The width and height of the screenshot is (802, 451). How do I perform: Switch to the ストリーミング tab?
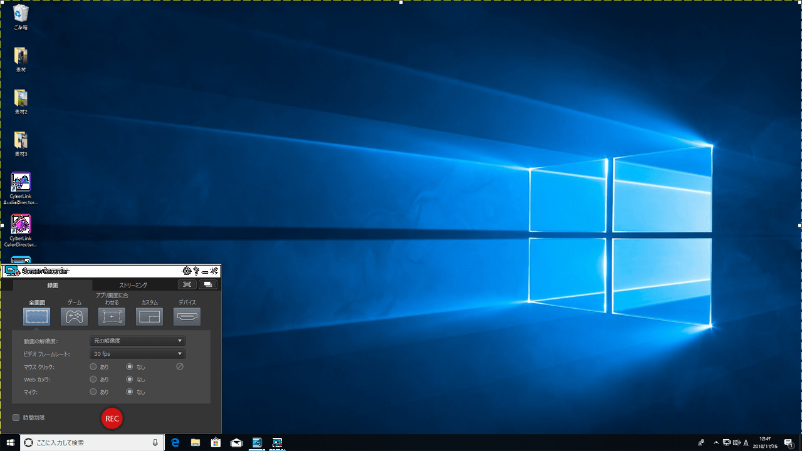(133, 285)
